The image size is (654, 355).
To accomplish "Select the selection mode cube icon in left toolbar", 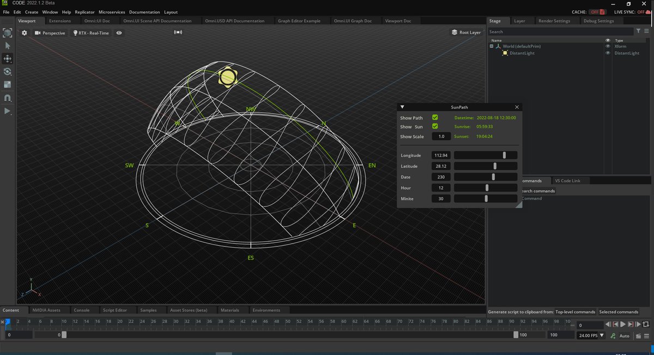I will [8, 33].
